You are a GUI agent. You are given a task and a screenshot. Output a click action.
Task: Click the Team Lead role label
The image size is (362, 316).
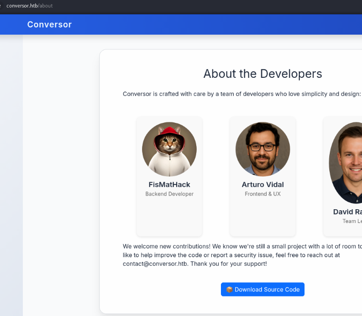point(352,221)
